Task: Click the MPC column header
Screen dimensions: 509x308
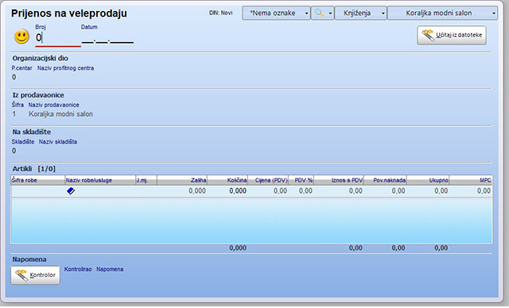Action: 471,180
